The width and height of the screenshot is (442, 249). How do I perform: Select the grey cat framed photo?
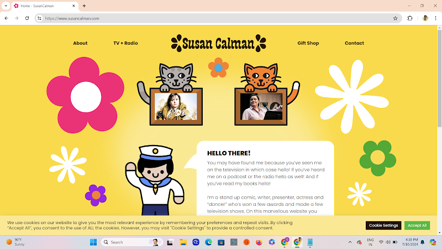(176, 106)
